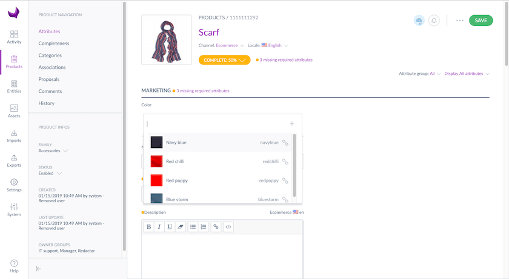Click the redpoppy code text
509x279 pixels.
(x=269, y=181)
